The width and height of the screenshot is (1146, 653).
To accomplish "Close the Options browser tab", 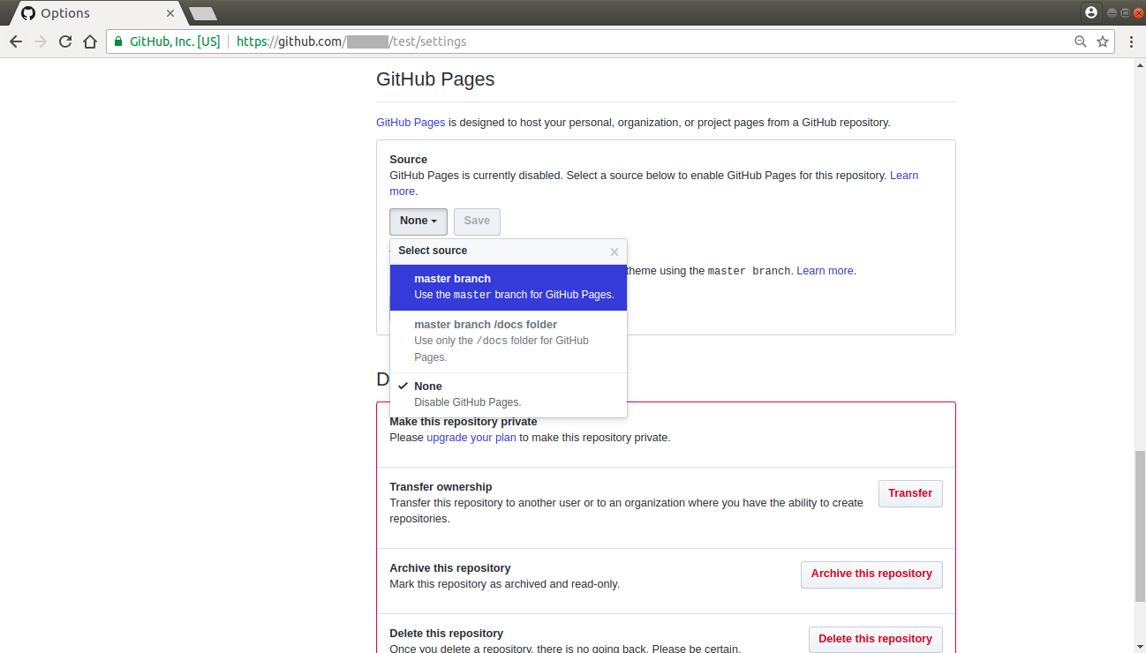I will [170, 13].
